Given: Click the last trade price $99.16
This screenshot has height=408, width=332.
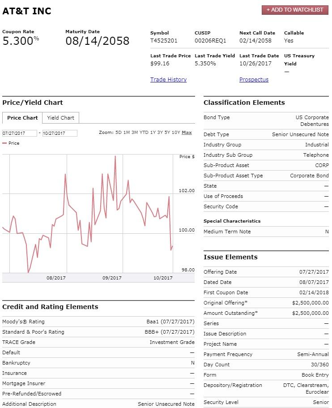Looking at the screenshot, I should pos(160,64).
